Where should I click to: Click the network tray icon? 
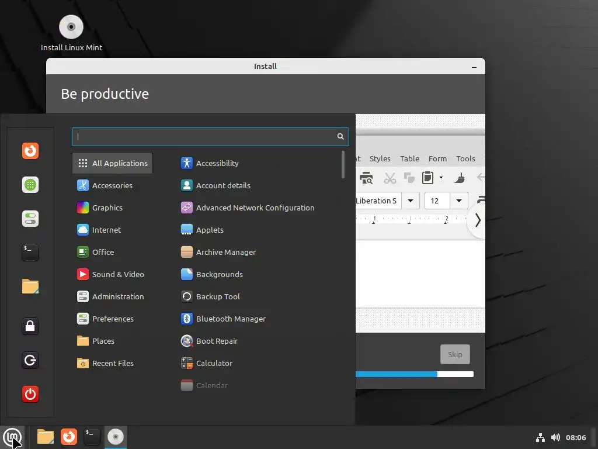pyautogui.click(x=540, y=437)
